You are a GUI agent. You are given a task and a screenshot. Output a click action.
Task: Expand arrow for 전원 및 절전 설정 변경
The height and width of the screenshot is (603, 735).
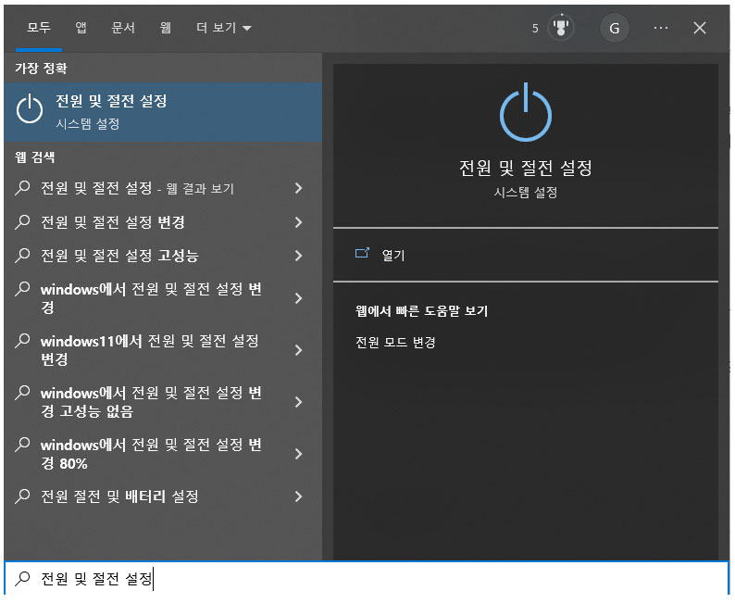[x=298, y=222]
